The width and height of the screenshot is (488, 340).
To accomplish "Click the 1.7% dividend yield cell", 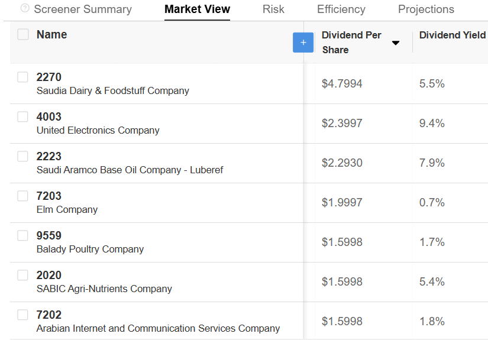I will tap(432, 242).
